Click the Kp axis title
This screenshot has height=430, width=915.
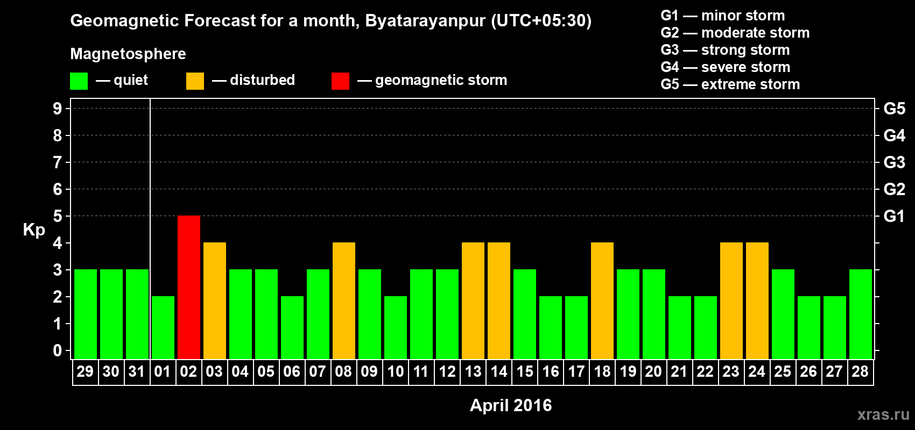point(34,230)
